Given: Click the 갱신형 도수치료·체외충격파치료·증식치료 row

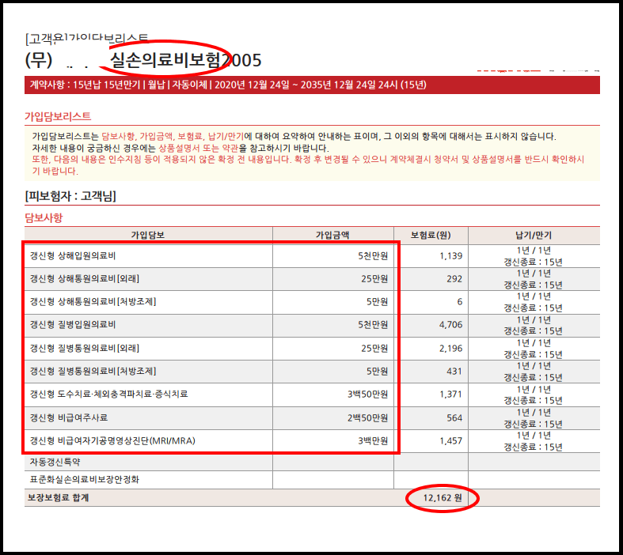Looking at the screenshot, I should click(108, 394).
